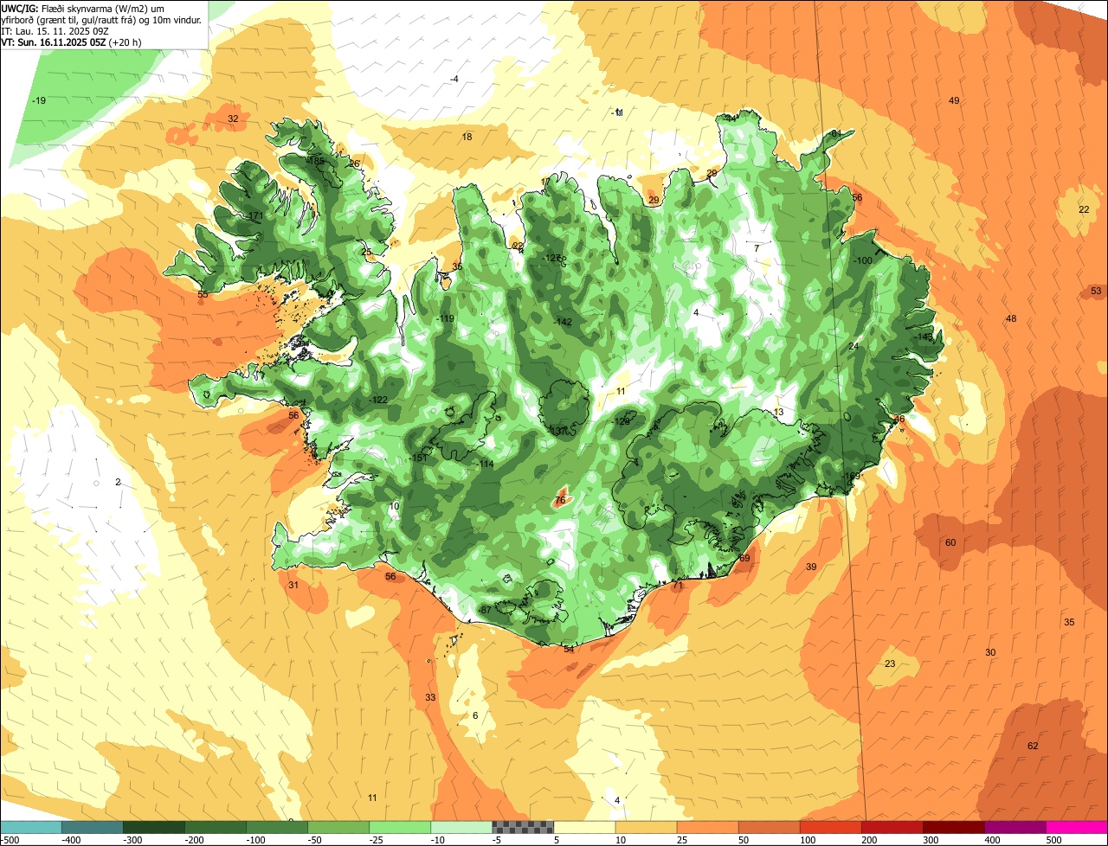Click the '-171' flux value

[254, 216]
